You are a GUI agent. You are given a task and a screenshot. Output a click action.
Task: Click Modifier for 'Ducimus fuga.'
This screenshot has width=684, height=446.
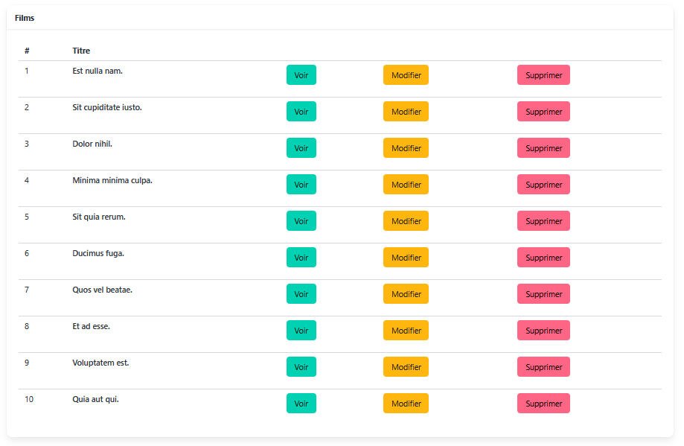click(x=406, y=258)
